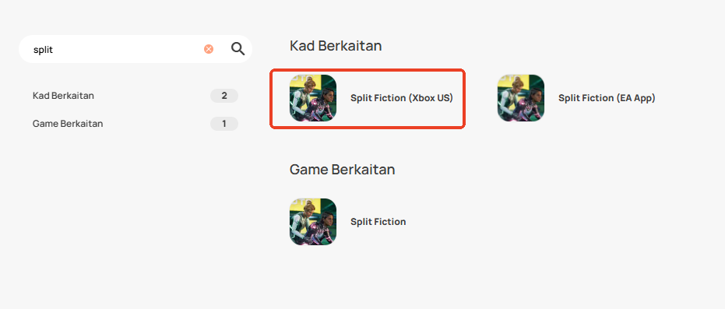
Task: Choose the red-outlined Xbox US result card
Action: [368, 98]
